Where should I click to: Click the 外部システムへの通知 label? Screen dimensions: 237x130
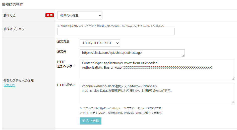[19, 81]
